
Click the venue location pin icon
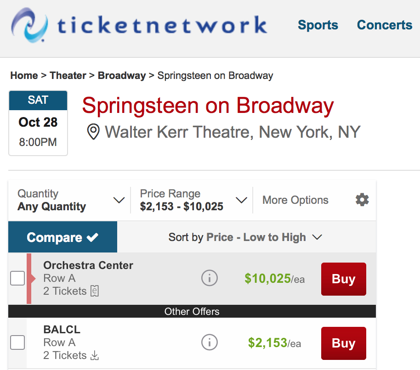94,133
